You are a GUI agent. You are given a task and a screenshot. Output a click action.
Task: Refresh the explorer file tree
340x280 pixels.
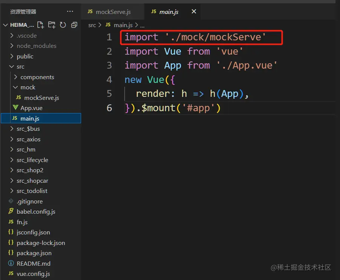[63, 25]
